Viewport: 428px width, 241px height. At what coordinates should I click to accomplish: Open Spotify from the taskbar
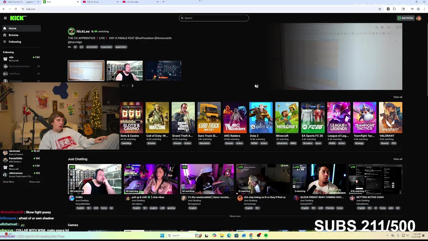tap(266, 236)
